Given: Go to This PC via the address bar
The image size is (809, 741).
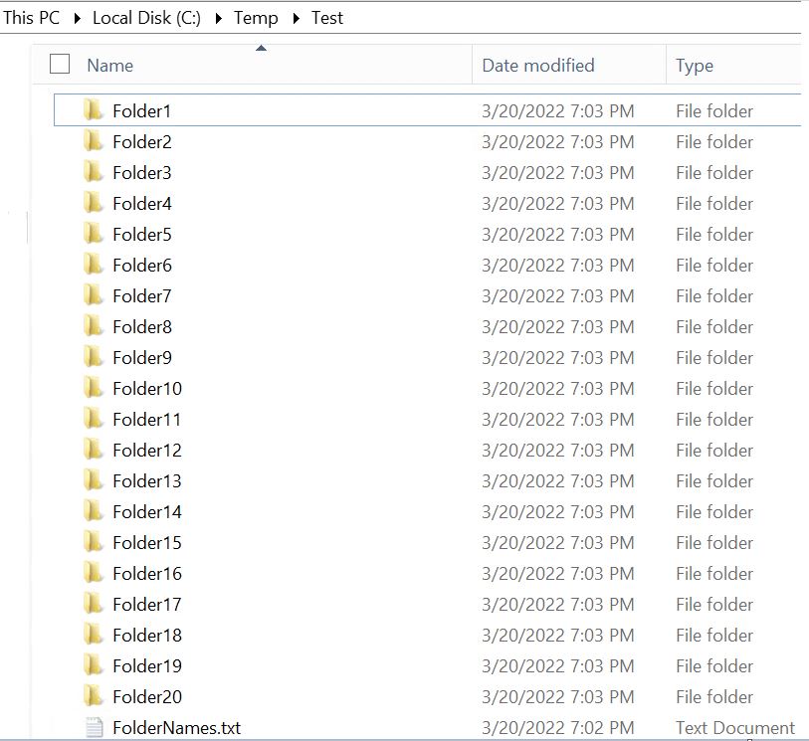Looking at the screenshot, I should point(31,17).
